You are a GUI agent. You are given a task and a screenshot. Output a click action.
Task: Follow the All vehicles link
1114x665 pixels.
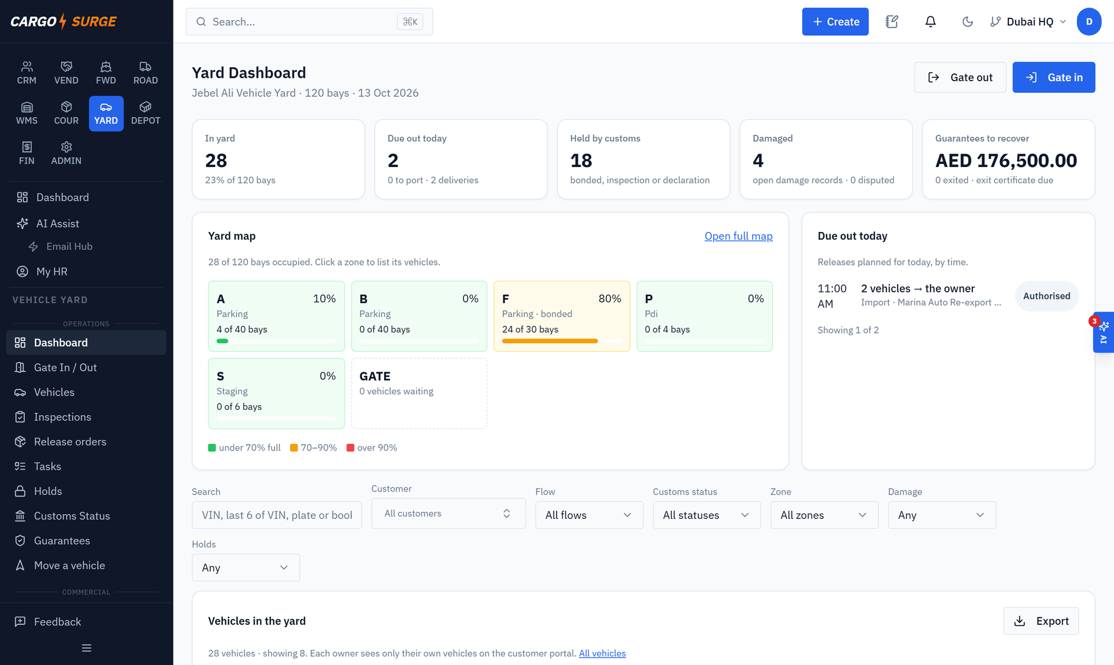click(x=602, y=653)
